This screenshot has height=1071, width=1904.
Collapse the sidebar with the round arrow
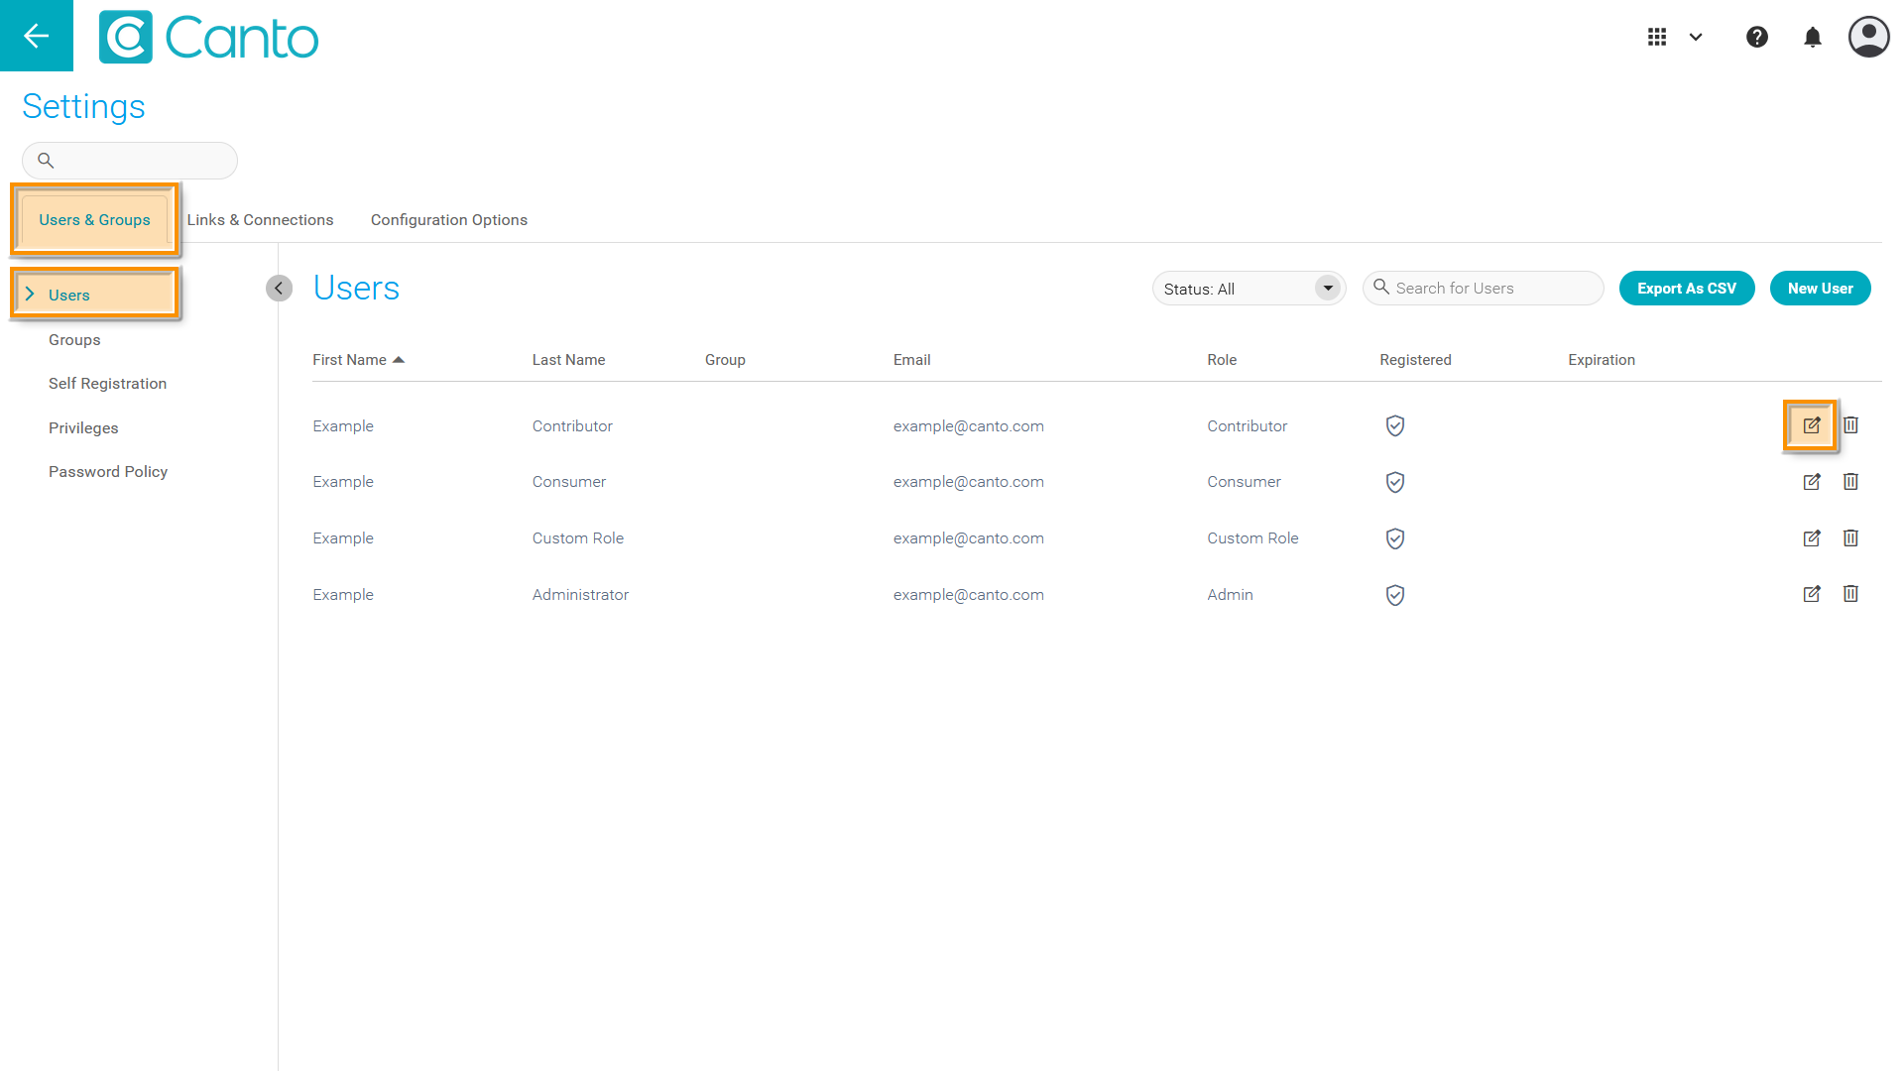pos(279,289)
